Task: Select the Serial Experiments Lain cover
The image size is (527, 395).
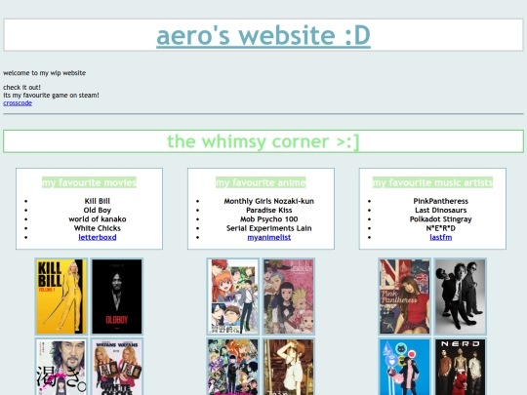Action: (x=289, y=367)
